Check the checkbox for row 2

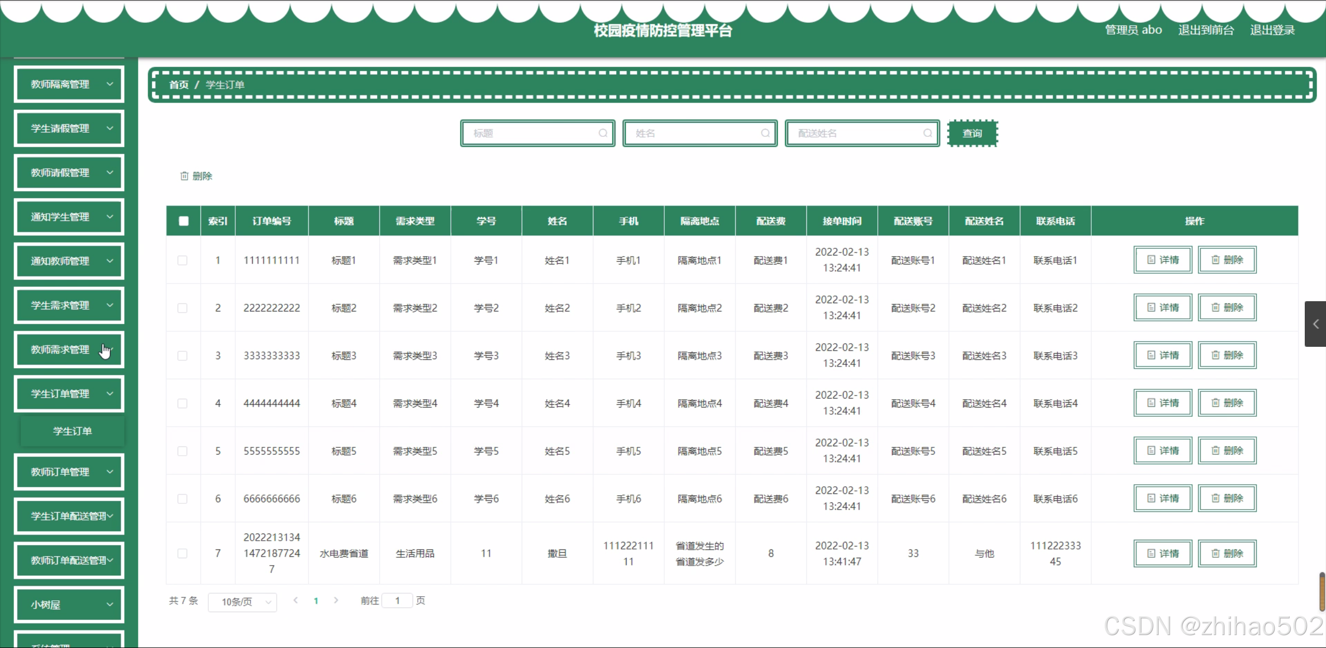click(x=182, y=308)
